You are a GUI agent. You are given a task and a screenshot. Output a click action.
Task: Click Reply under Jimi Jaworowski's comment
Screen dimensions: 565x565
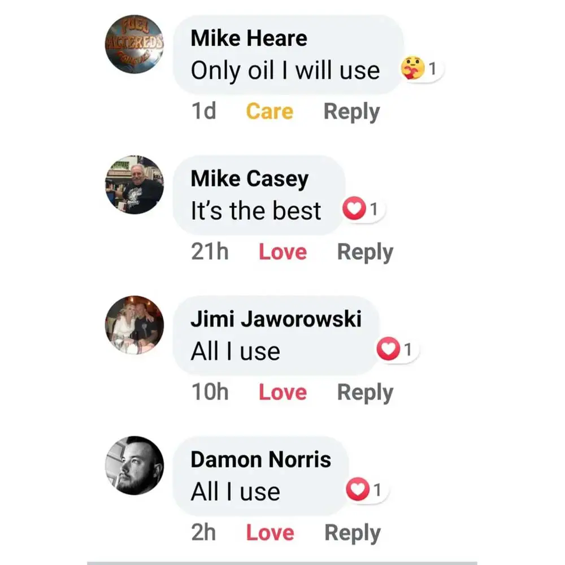tap(365, 392)
